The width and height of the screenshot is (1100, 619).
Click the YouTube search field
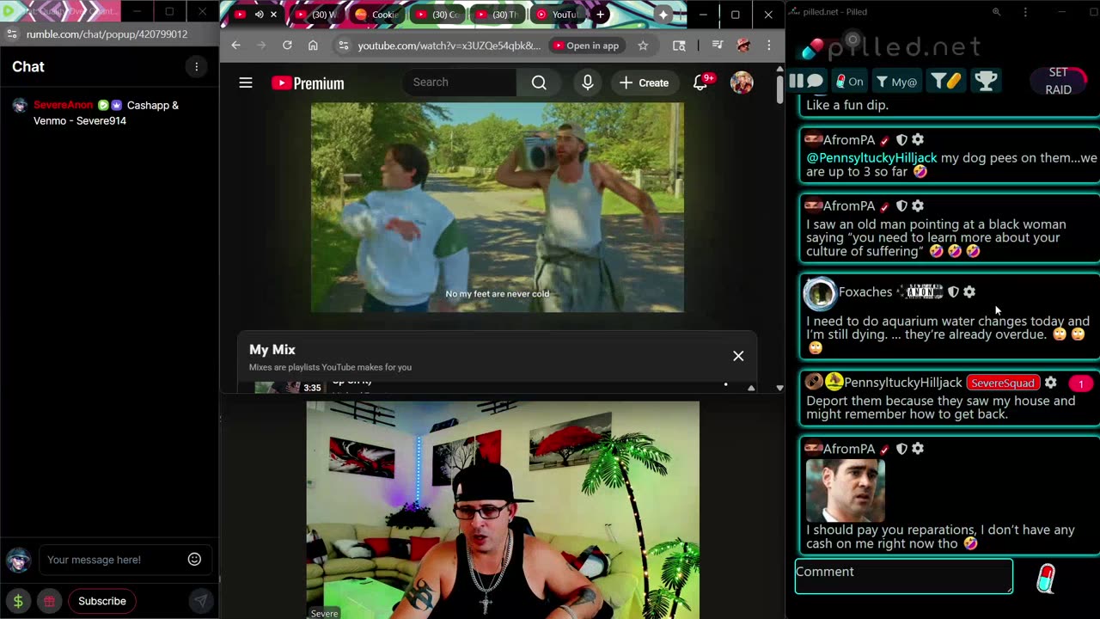460,83
